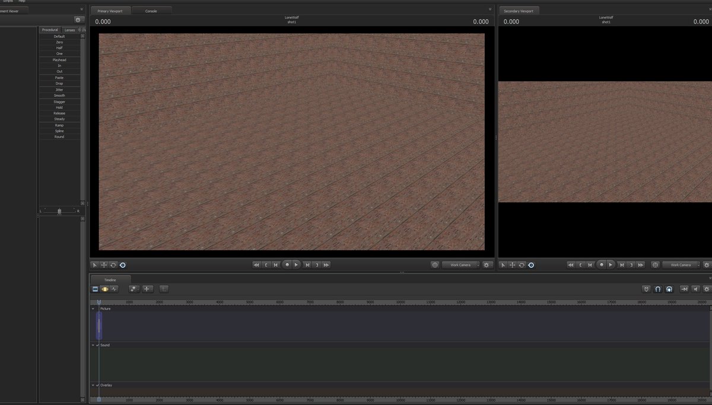Click the ripple arrow icon in timeline
Viewport: 712px width, 405px height.
tap(684, 289)
